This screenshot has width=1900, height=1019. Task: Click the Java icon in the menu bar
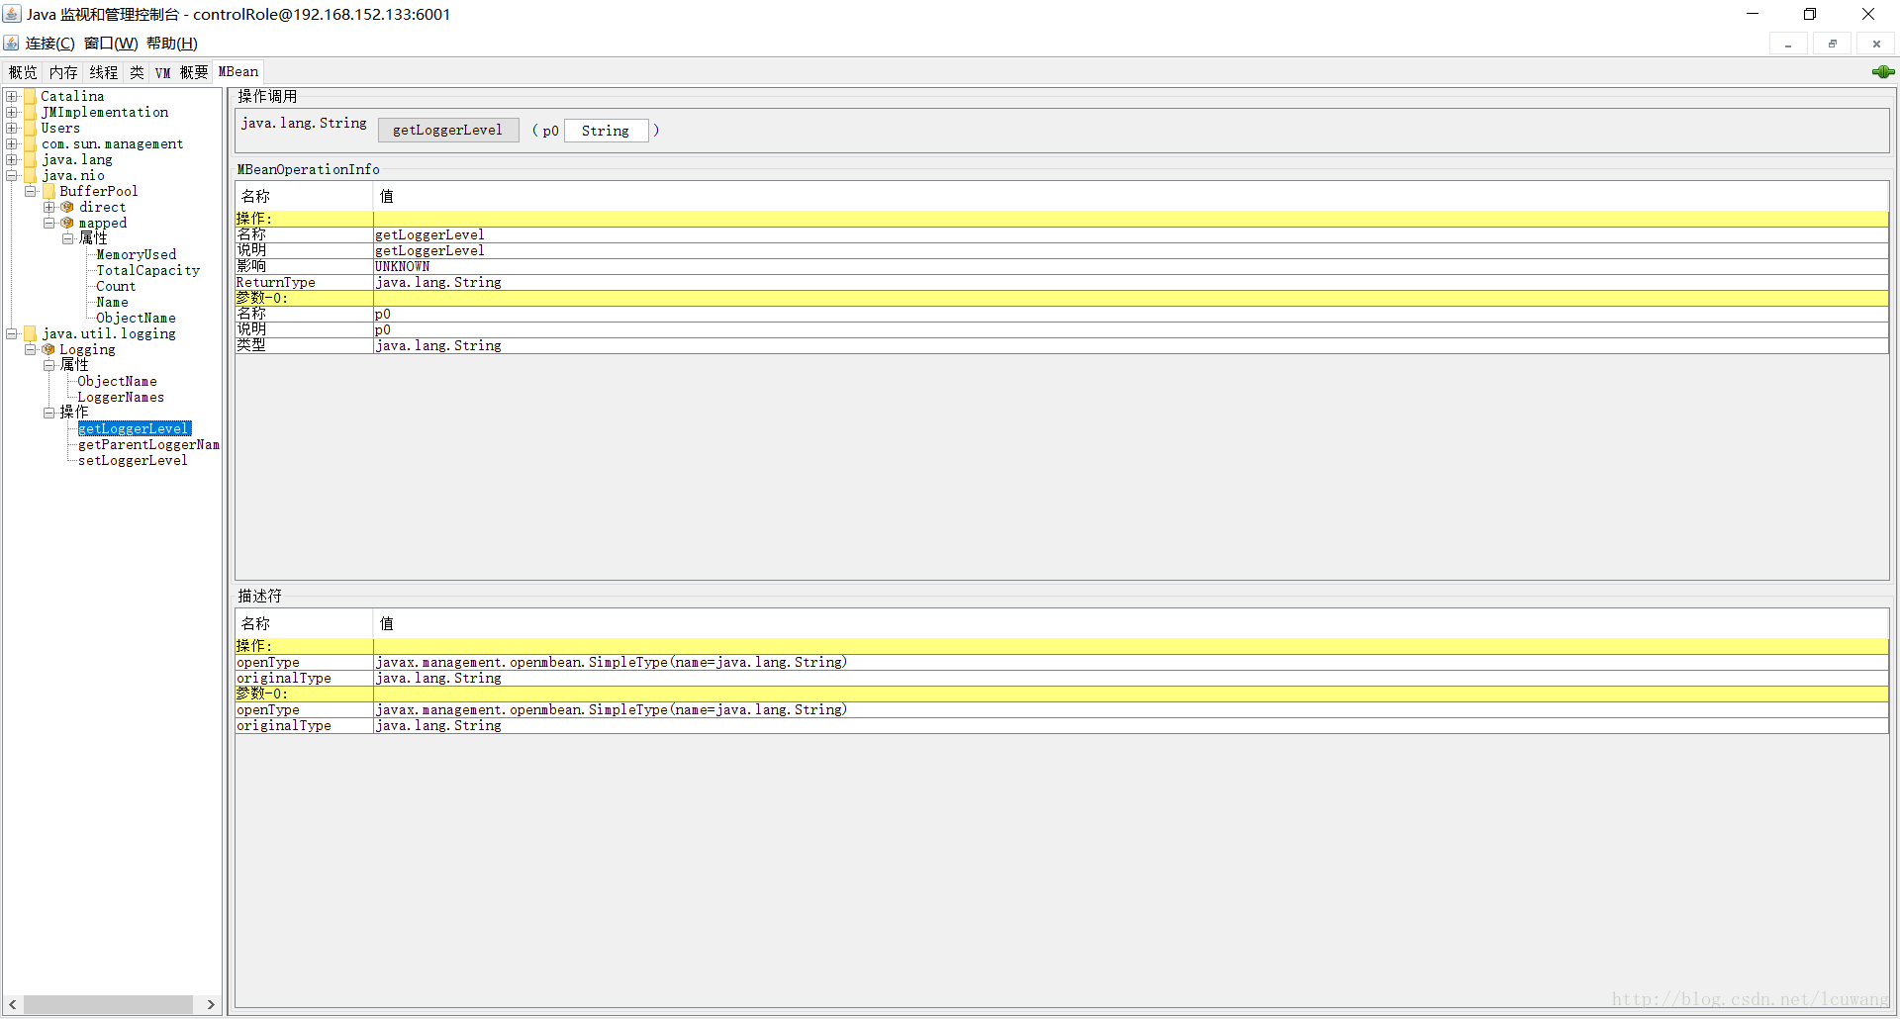pyautogui.click(x=11, y=43)
